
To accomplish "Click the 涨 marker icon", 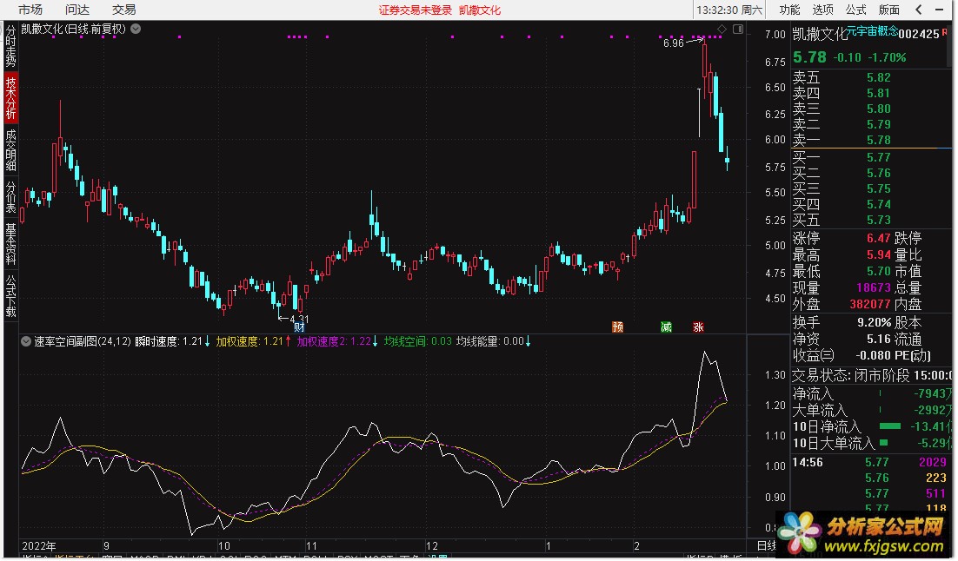I will (698, 327).
